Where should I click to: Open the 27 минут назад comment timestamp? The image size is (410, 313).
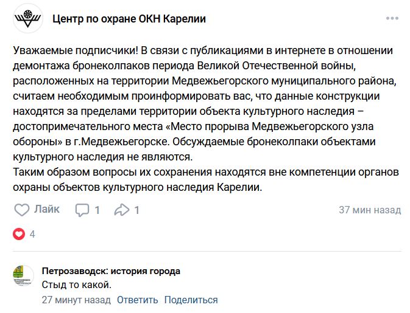click(x=76, y=300)
